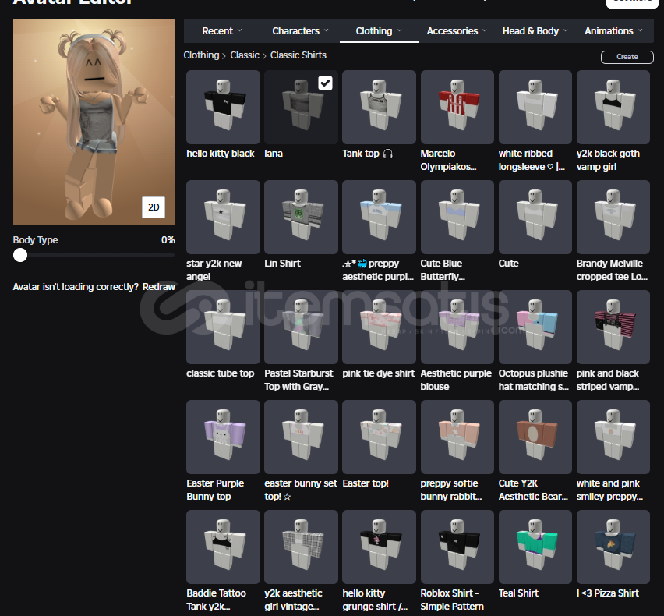Equip the Marcelo Olympiakos shirt thumbnail

pyautogui.click(x=457, y=107)
